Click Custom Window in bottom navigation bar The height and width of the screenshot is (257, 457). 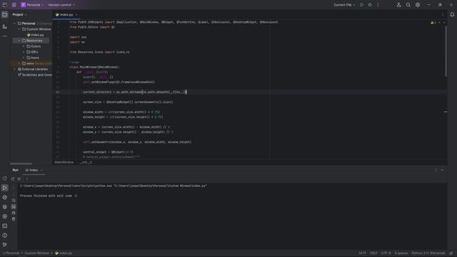click(x=36, y=253)
